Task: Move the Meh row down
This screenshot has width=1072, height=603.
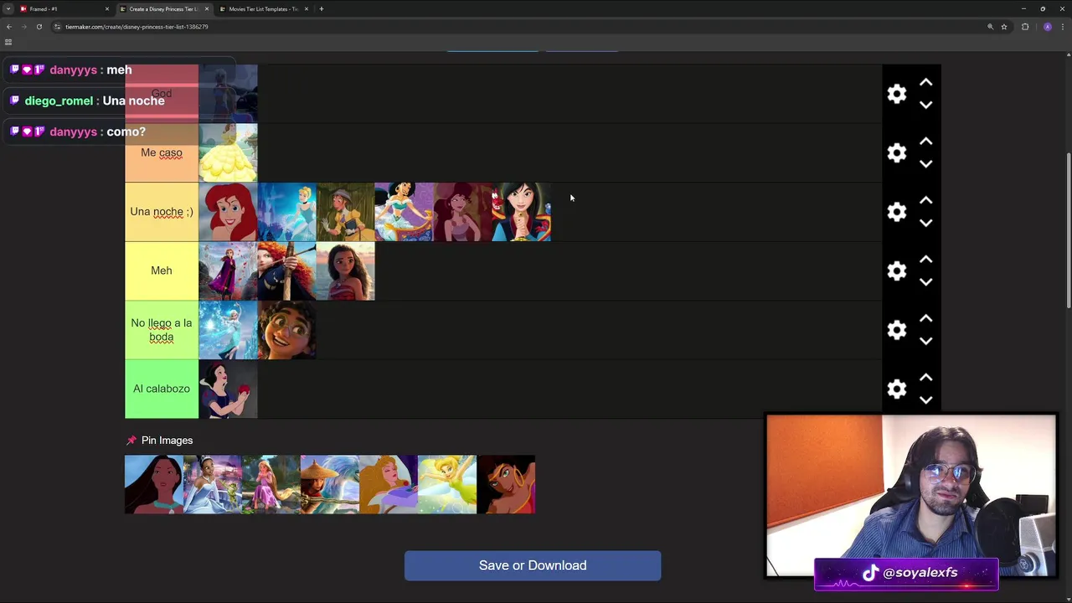Action: pyautogui.click(x=925, y=282)
